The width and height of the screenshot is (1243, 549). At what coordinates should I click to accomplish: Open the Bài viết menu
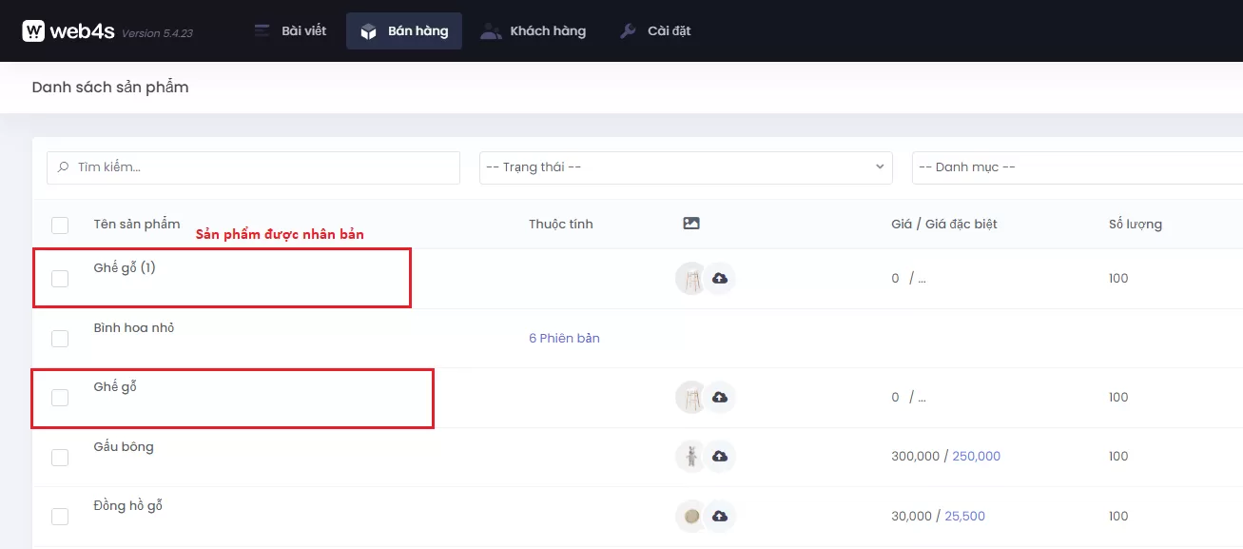[291, 31]
